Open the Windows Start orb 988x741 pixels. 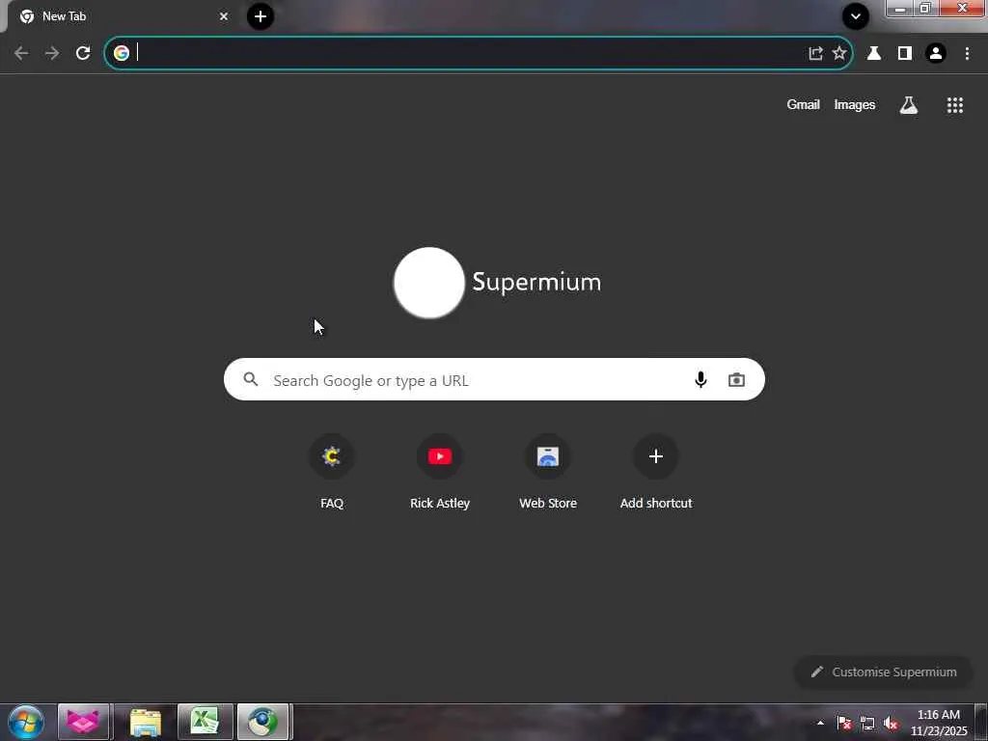26,722
